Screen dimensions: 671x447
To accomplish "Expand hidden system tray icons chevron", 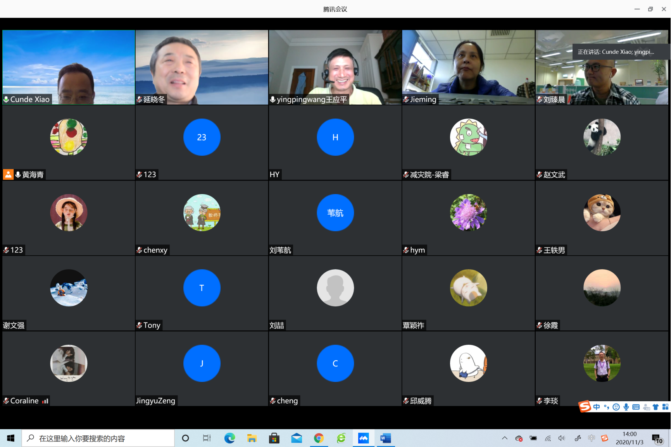I will pos(504,438).
